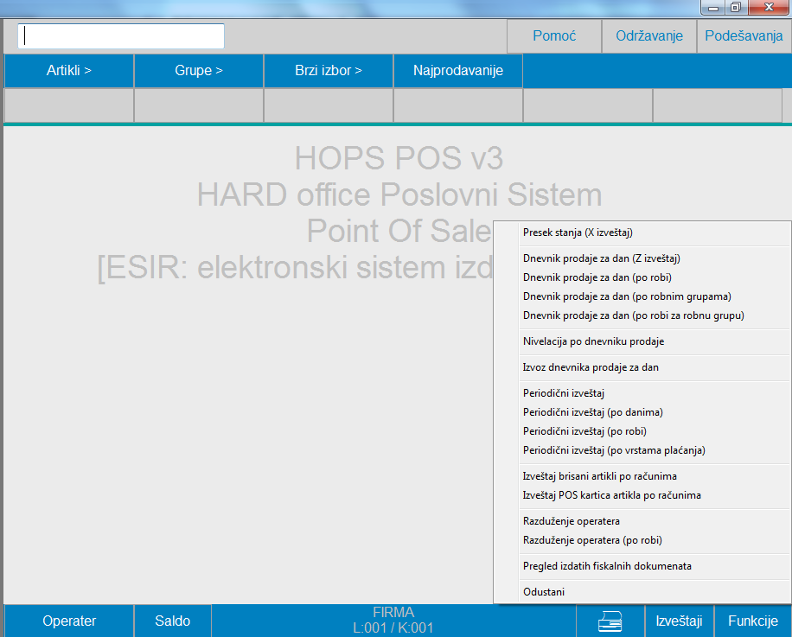Image resolution: width=792 pixels, height=637 pixels.
Task: Switch to Najprodavanije items
Action: point(458,71)
